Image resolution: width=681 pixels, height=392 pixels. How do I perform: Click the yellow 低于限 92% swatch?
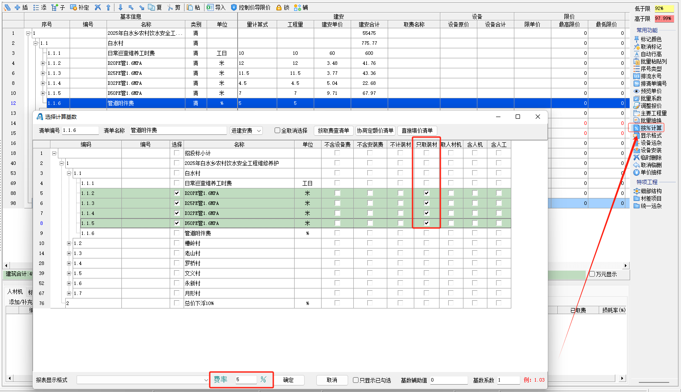pyautogui.click(x=664, y=9)
